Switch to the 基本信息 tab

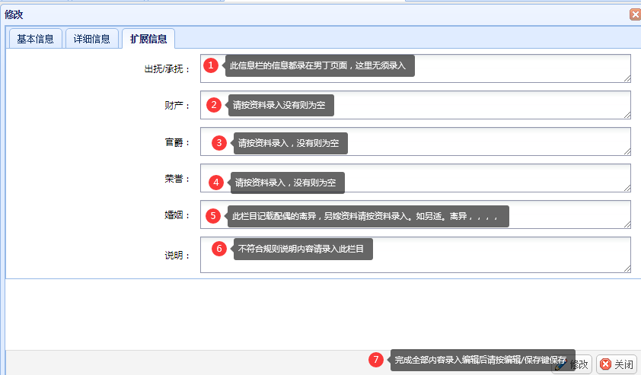pos(35,39)
